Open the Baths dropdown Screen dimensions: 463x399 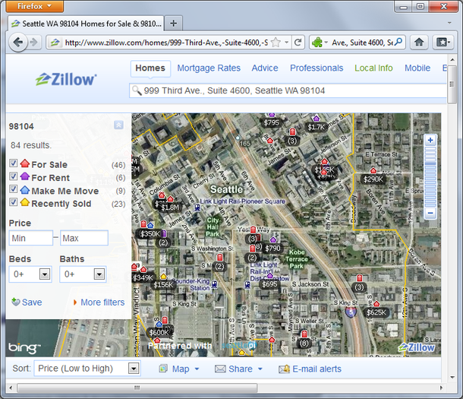point(83,274)
